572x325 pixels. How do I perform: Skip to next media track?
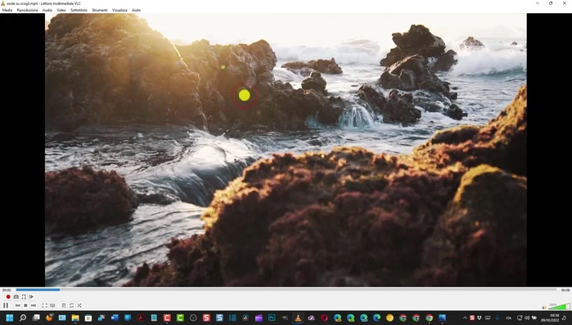coord(34,305)
